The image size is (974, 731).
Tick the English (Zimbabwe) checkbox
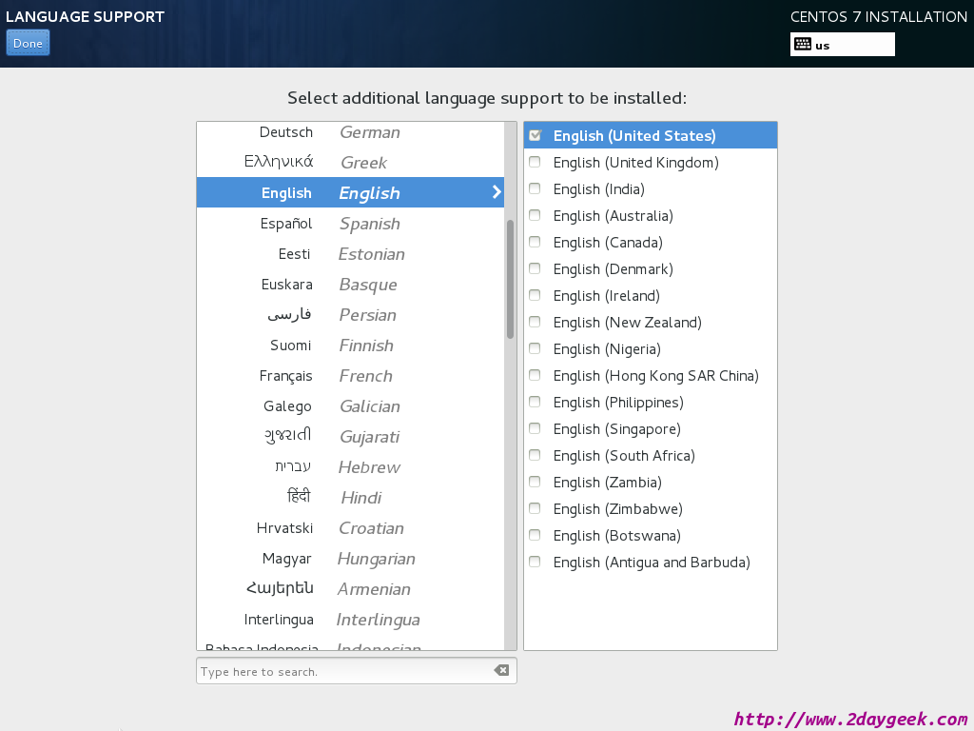(535, 508)
